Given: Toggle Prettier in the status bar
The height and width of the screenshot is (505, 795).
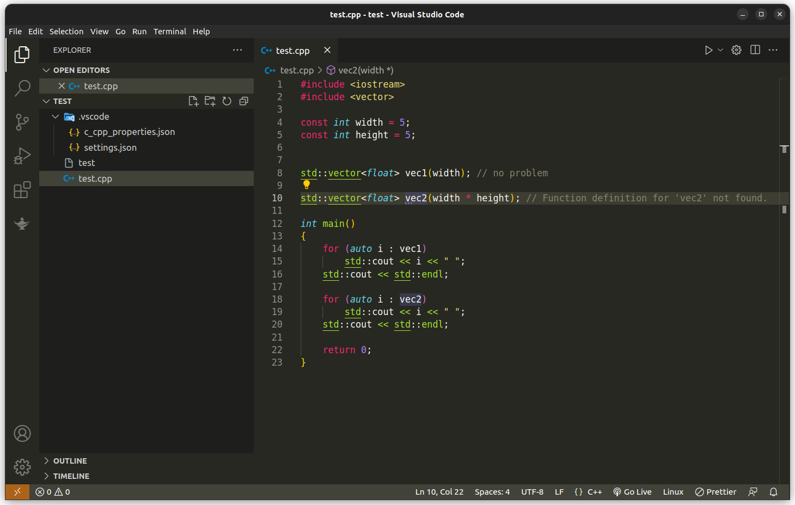Looking at the screenshot, I should [x=715, y=491].
